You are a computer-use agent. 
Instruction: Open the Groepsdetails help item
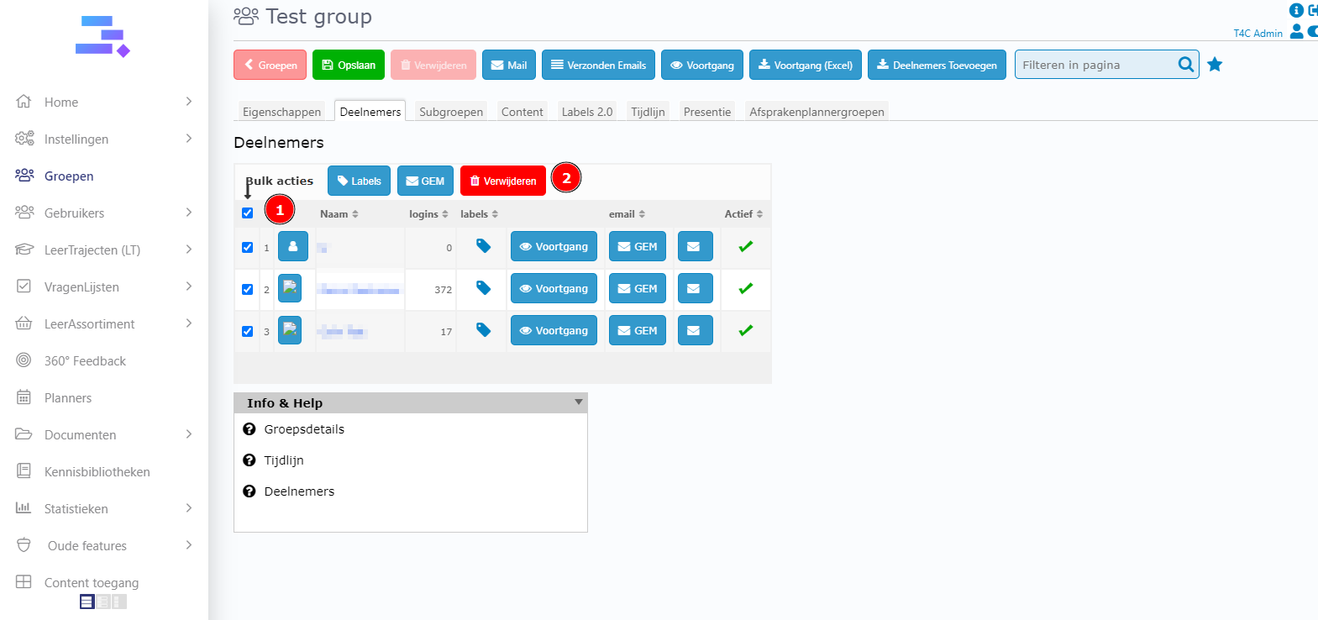pyautogui.click(x=304, y=429)
